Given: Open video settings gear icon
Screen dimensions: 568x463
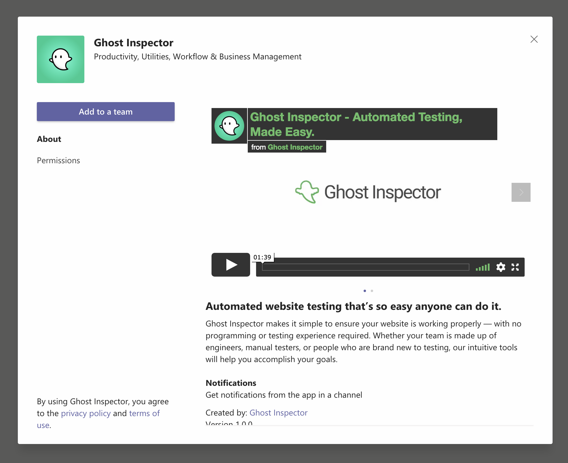Looking at the screenshot, I should 501,267.
